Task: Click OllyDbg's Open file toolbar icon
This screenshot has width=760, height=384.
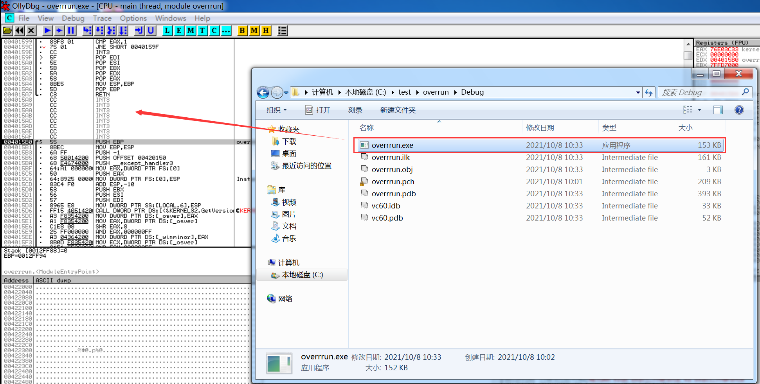Action: pos(7,31)
